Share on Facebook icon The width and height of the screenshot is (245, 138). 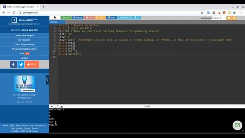tap(13, 64)
